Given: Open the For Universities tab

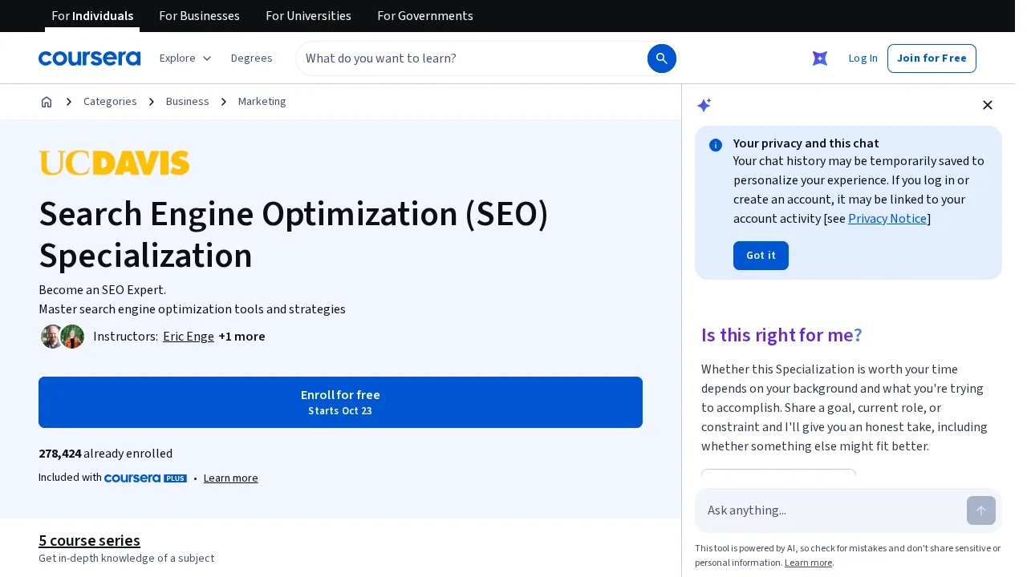Looking at the screenshot, I should (x=308, y=16).
